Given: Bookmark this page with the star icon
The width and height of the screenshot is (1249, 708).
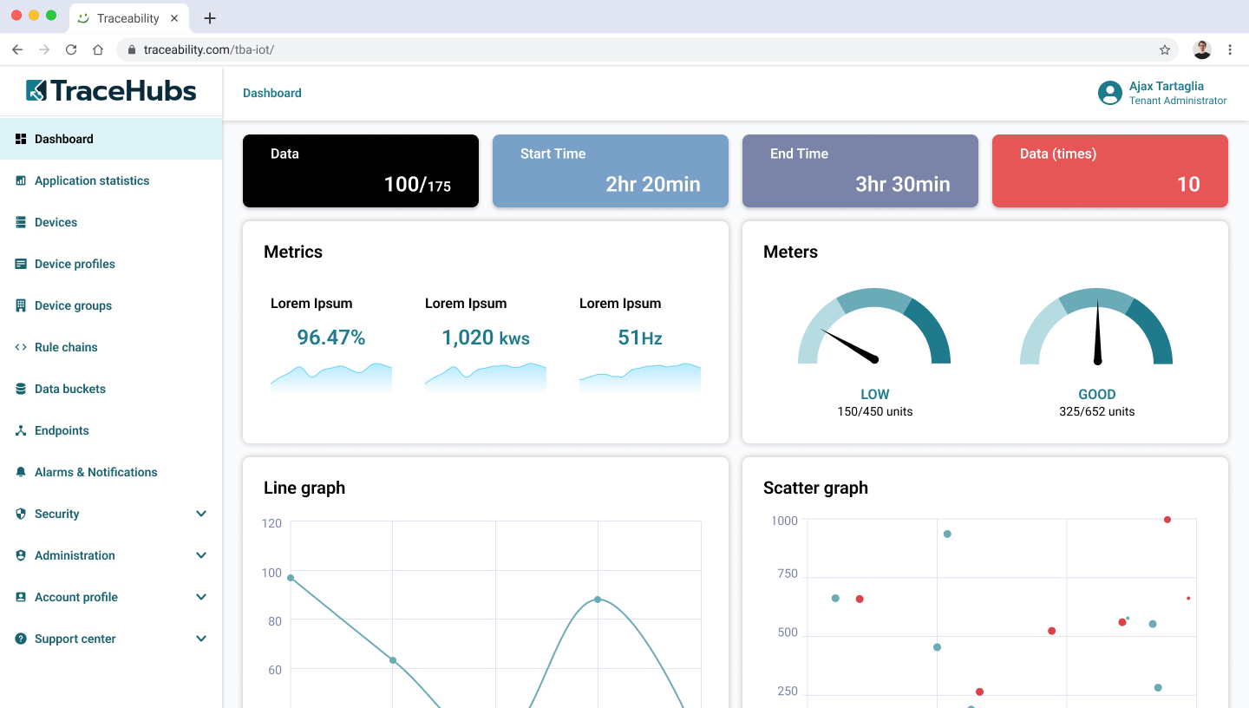Looking at the screenshot, I should tap(1165, 49).
